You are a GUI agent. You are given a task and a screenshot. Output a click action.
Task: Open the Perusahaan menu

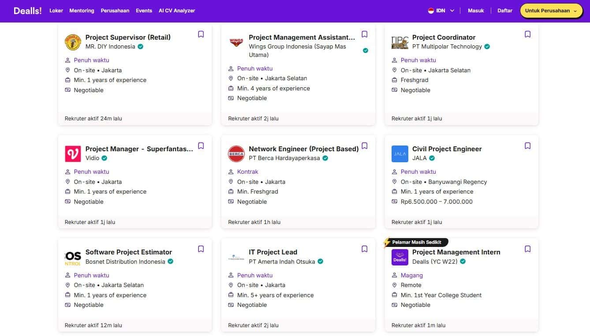pos(115,11)
